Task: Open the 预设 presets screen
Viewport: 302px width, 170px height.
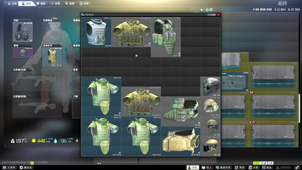Action: point(240,167)
